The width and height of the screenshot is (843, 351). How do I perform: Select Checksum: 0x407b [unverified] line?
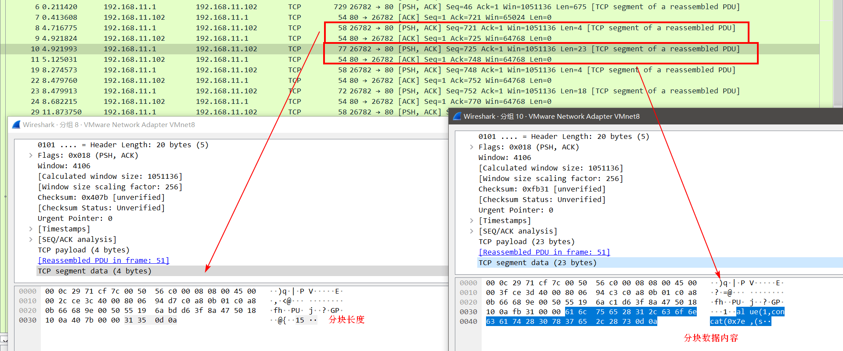[x=101, y=198]
